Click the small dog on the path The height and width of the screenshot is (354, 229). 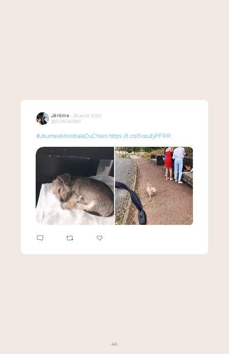coord(151,190)
